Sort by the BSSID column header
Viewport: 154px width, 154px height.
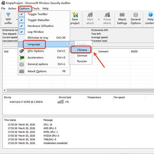tap(134, 51)
